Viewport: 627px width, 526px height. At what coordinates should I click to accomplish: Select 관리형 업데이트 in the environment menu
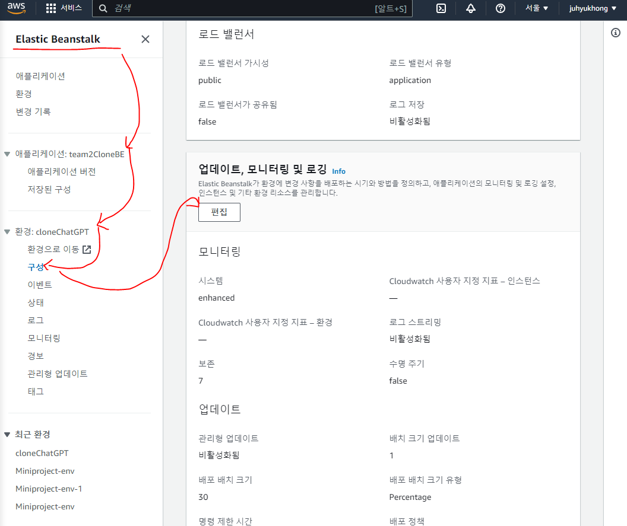pos(57,374)
